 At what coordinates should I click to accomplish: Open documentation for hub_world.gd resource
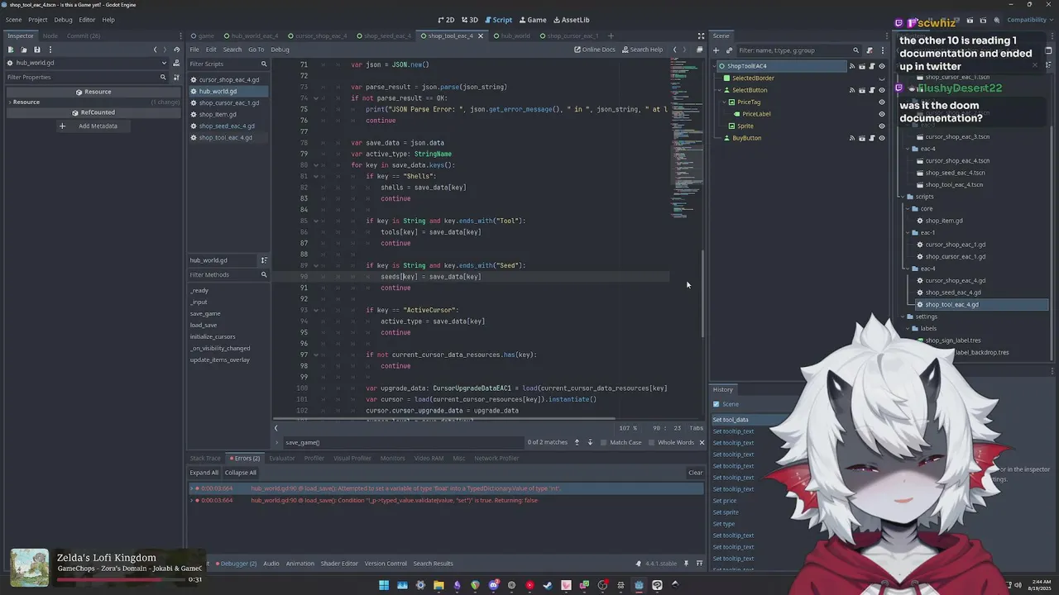(x=176, y=63)
